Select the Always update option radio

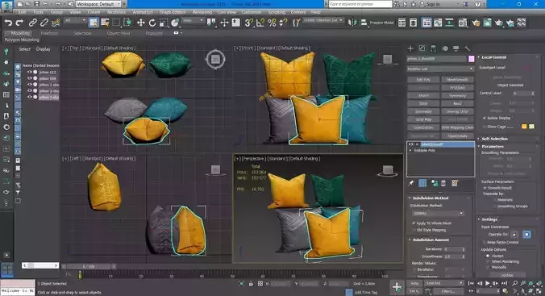(488, 256)
